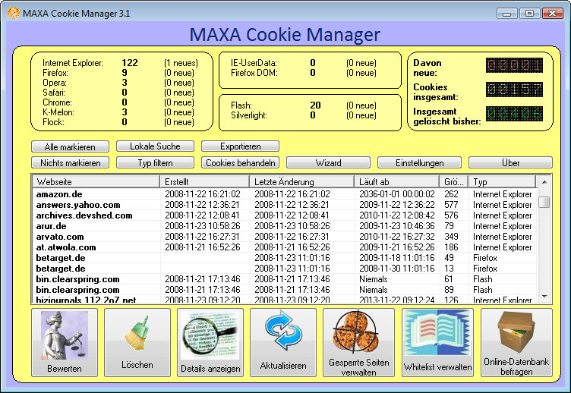Click the Cookies insgesamt counter display
The width and height of the screenshot is (571, 393).
pyautogui.click(x=514, y=90)
